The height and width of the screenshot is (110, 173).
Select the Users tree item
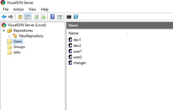pos(18,41)
